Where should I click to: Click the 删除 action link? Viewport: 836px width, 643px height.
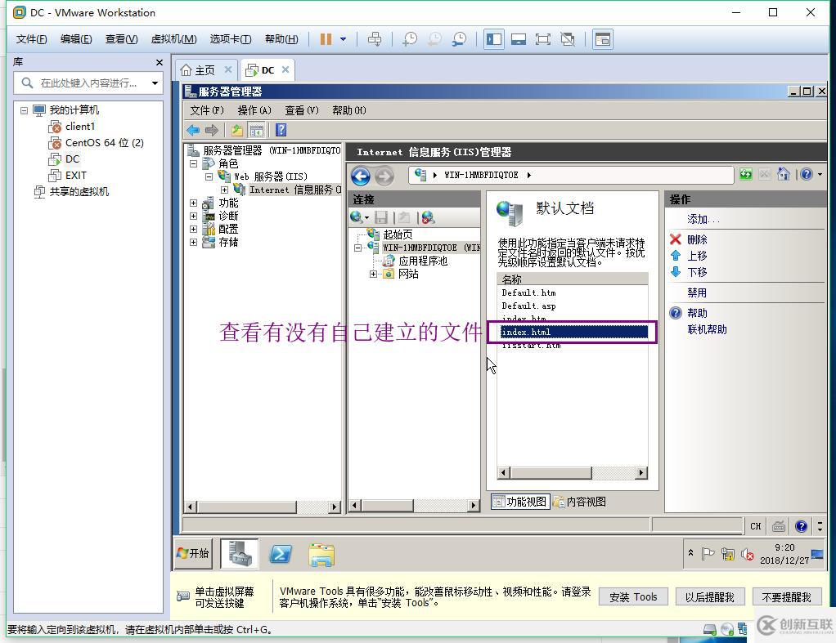point(697,239)
